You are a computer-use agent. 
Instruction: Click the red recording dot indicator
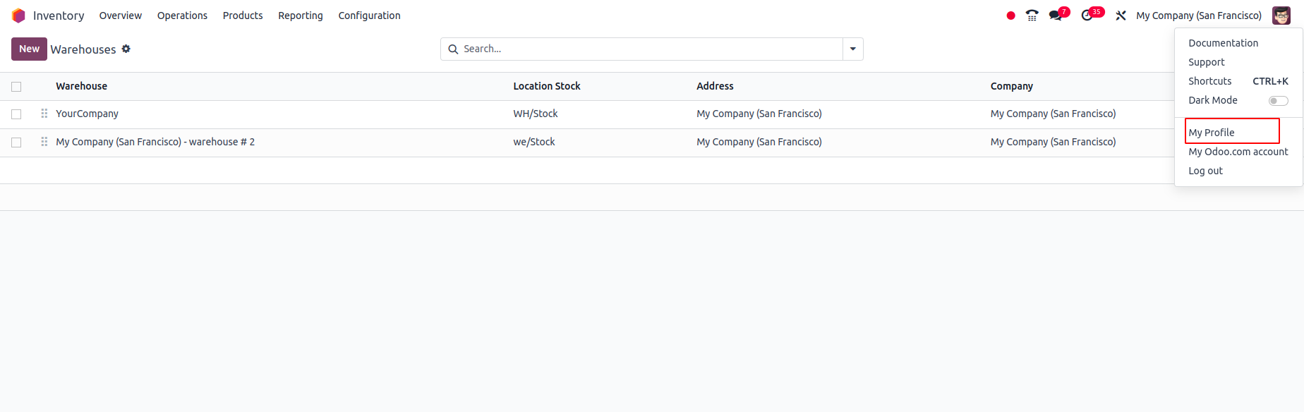coord(1010,16)
